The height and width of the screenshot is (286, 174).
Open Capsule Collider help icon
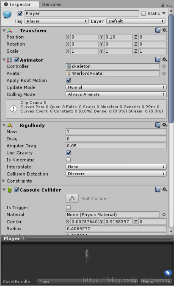click(158, 190)
